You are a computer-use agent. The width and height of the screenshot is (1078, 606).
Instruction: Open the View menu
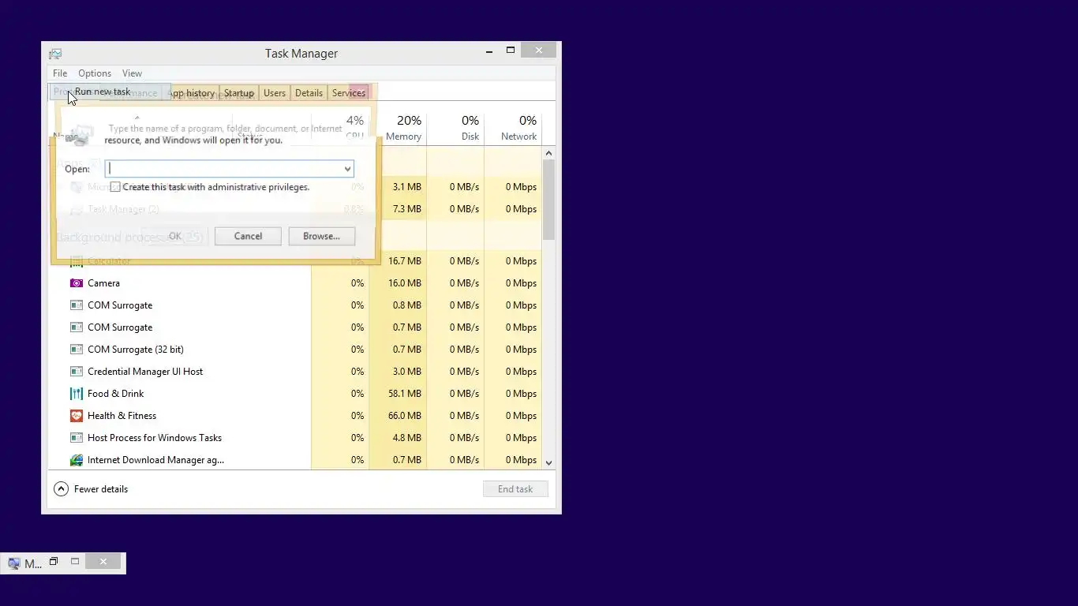click(x=132, y=73)
